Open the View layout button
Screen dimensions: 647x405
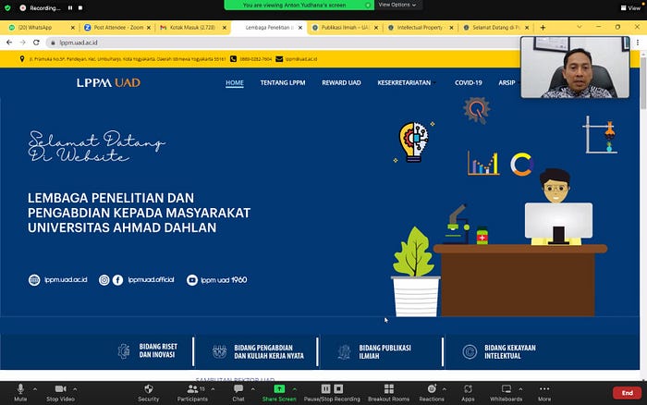631,7
